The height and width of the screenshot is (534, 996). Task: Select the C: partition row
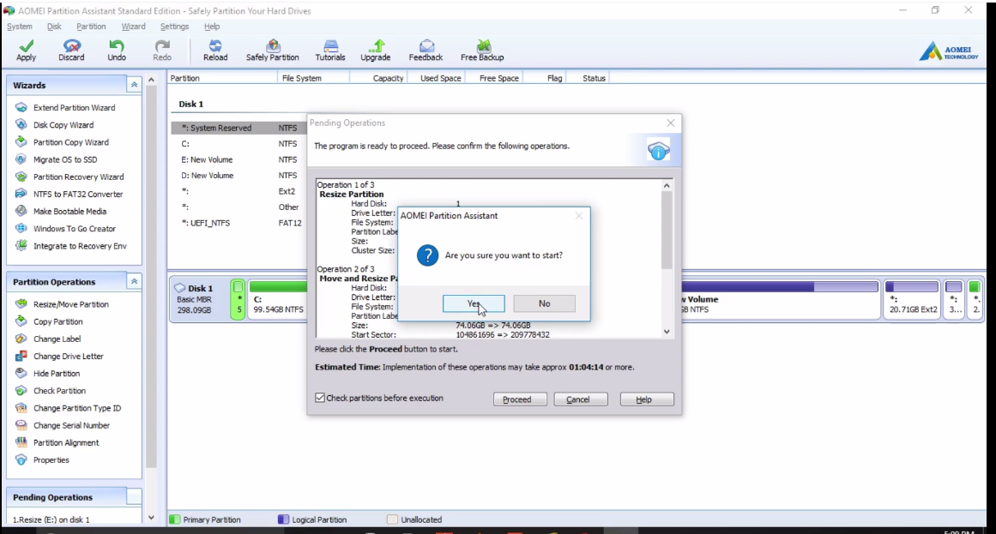tap(238, 143)
